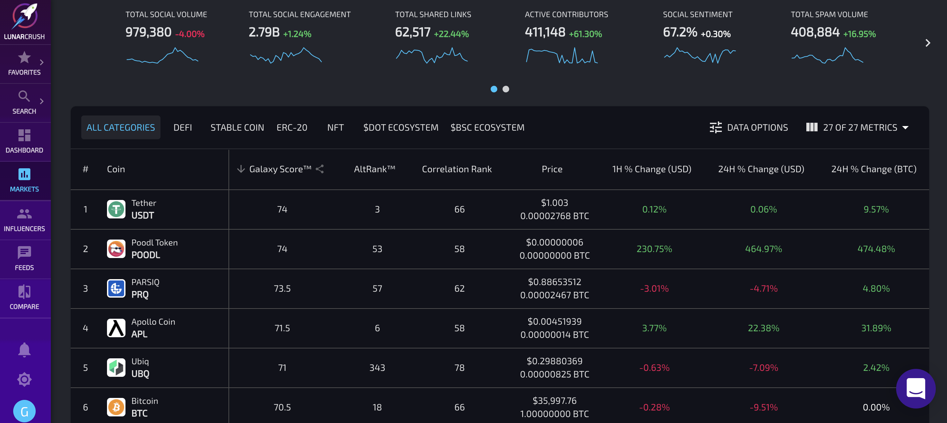Sort by AltRank column header
The width and height of the screenshot is (947, 423).
point(375,169)
